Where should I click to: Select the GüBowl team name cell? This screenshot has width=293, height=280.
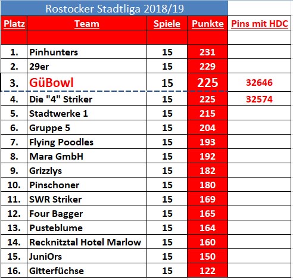87,82
